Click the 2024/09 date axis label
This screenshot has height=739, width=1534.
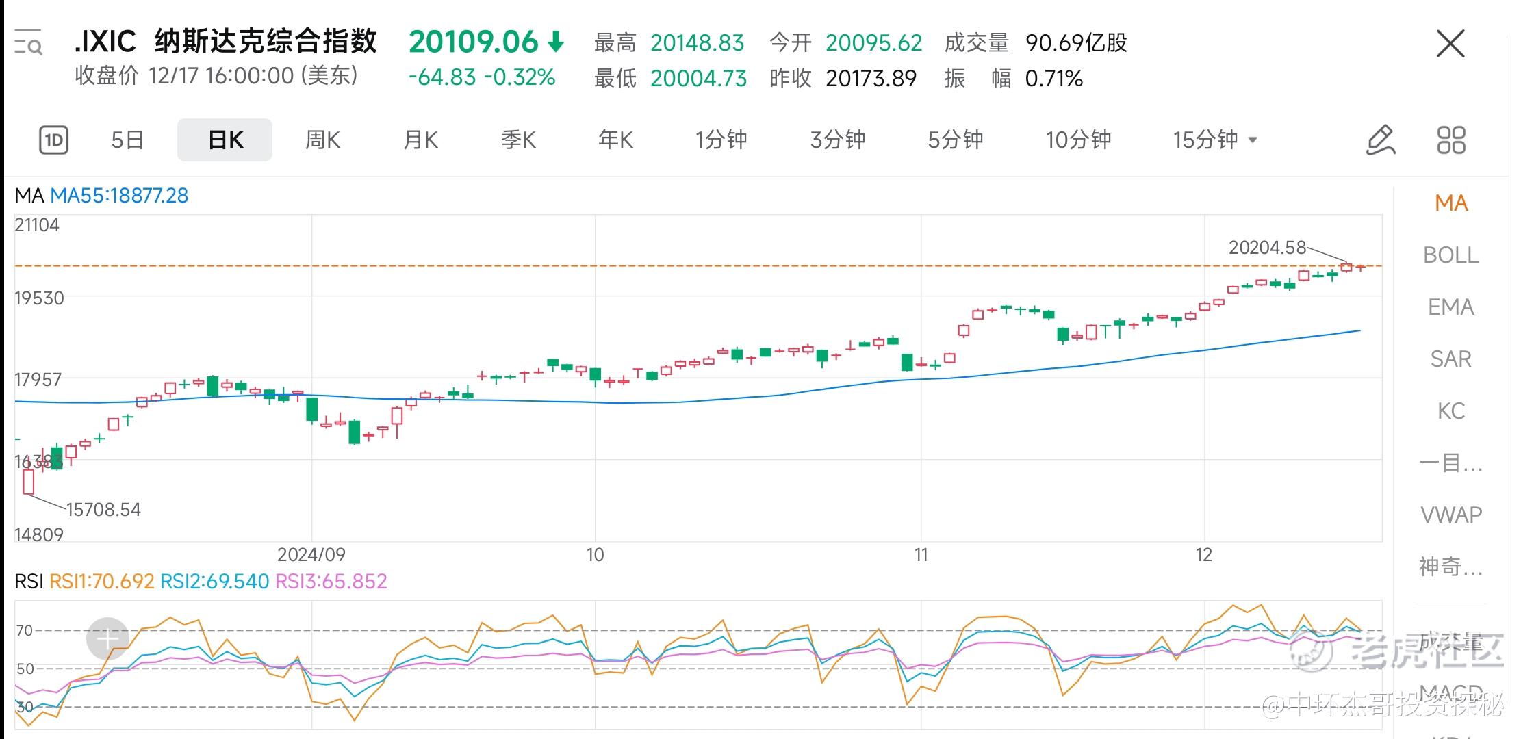pos(311,555)
